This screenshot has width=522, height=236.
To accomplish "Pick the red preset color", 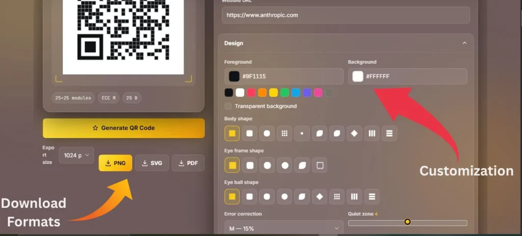I will [251, 93].
